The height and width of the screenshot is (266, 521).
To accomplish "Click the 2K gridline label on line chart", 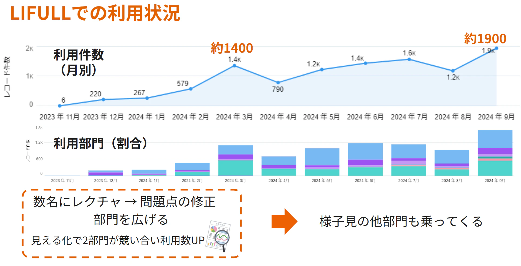I will (x=29, y=48).
